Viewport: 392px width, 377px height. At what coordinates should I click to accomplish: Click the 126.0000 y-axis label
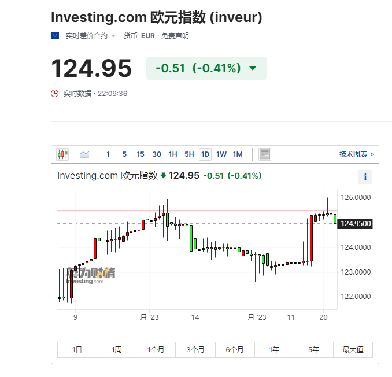(x=356, y=198)
